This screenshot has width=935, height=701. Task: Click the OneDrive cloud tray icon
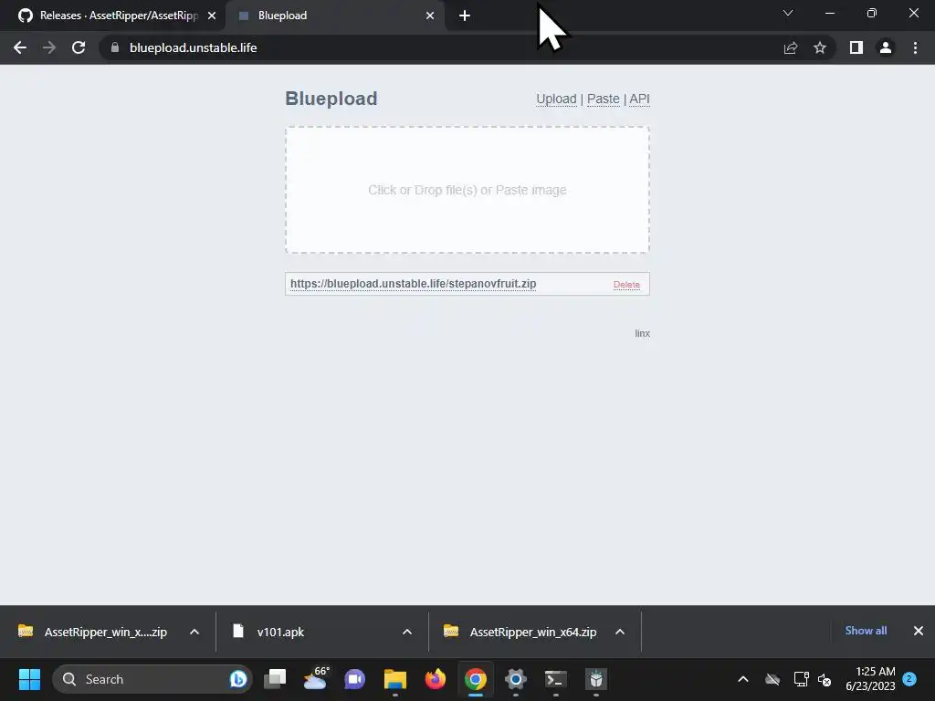(772, 679)
